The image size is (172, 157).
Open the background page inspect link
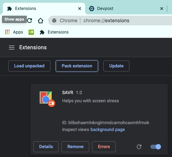[x=107, y=130]
